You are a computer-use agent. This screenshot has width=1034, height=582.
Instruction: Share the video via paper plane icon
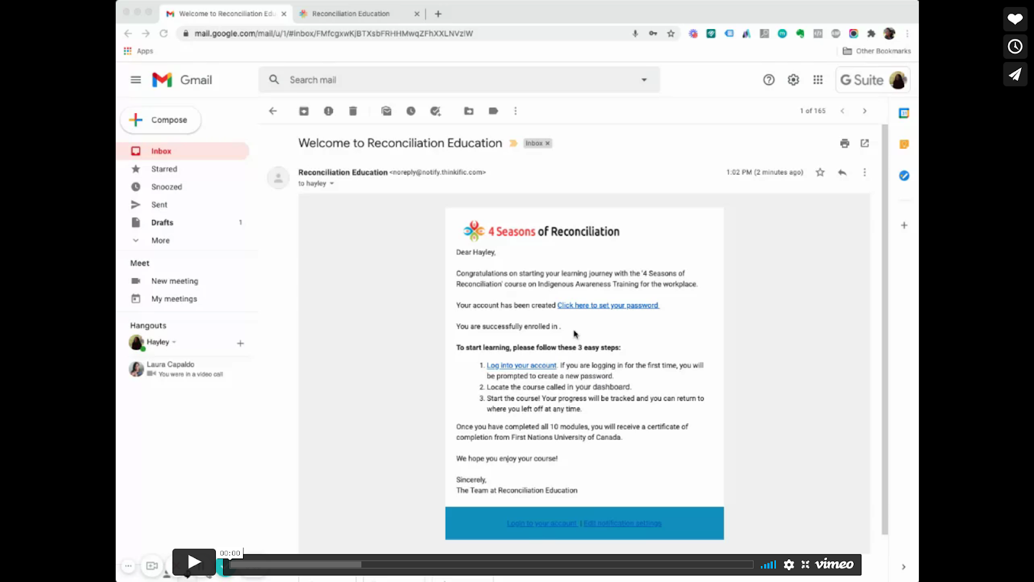pyautogui.click(x=1015, y=74)
